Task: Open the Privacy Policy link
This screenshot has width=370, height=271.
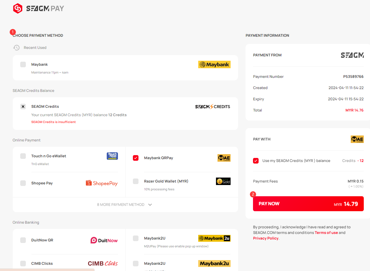Action: (x=266, y=238)
